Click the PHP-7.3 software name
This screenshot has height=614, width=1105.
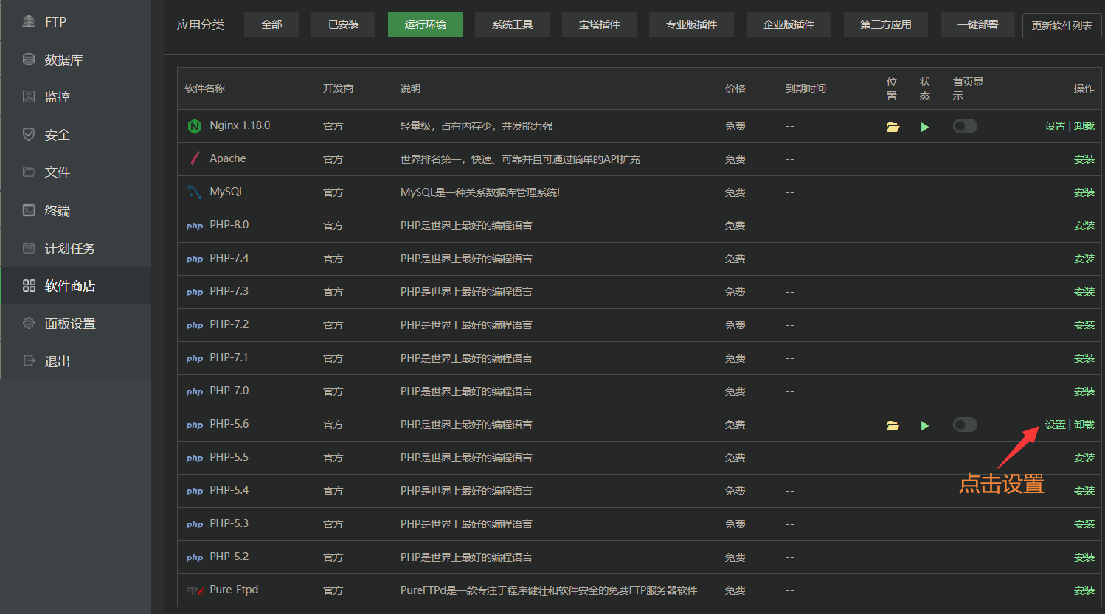point(229,291)
